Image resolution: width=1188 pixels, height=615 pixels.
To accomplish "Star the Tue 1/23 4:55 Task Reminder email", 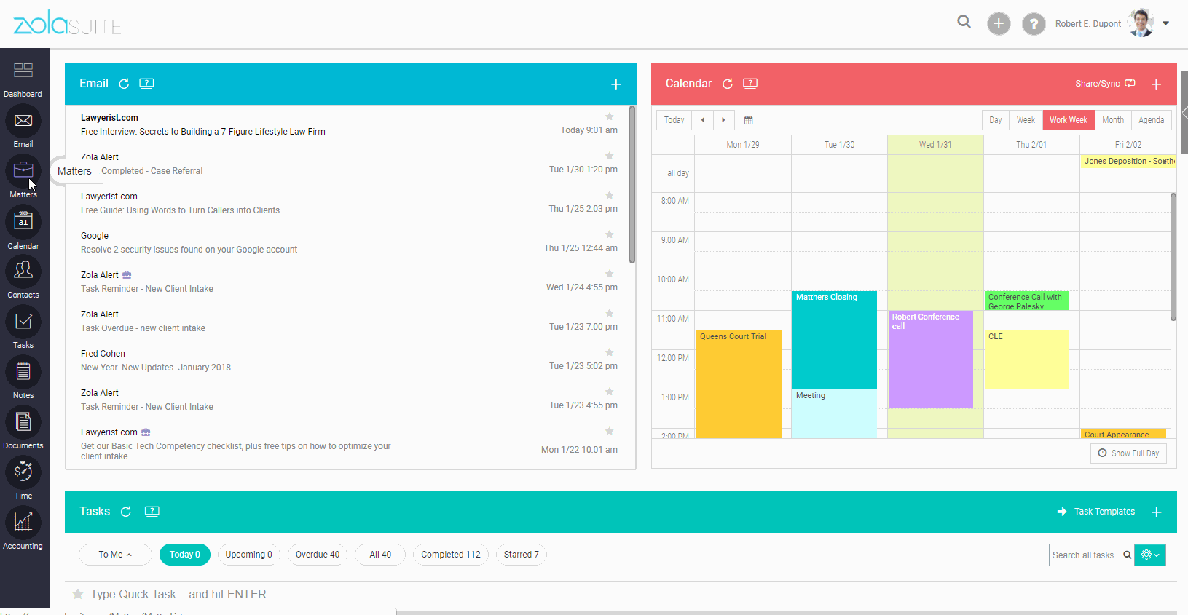I will [610, 392].
